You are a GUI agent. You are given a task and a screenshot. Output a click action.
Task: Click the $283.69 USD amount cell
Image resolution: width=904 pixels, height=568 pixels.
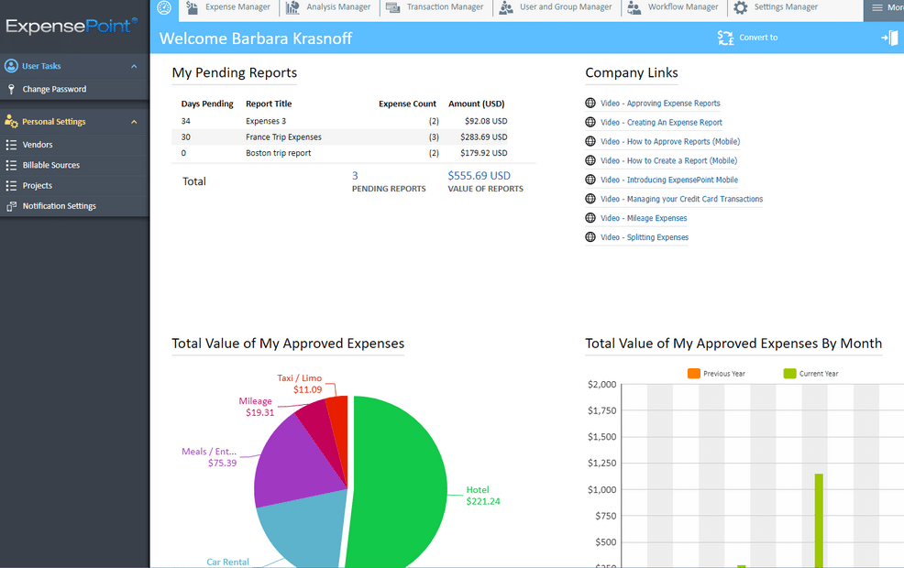coord(484,137)
